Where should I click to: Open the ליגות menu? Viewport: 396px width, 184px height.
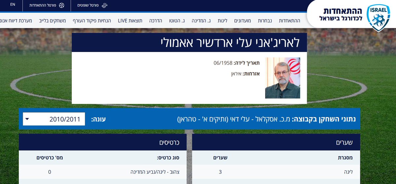223,21
